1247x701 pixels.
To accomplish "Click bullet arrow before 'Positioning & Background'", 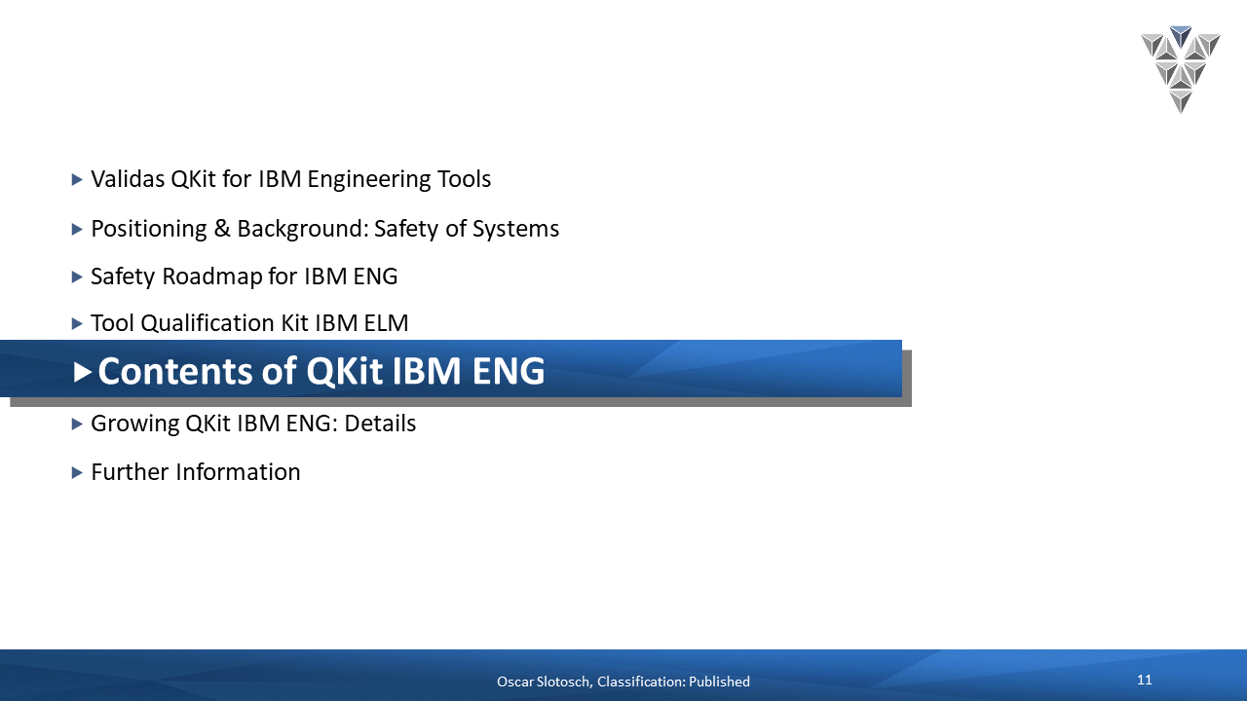I will [x=78, y=229].
